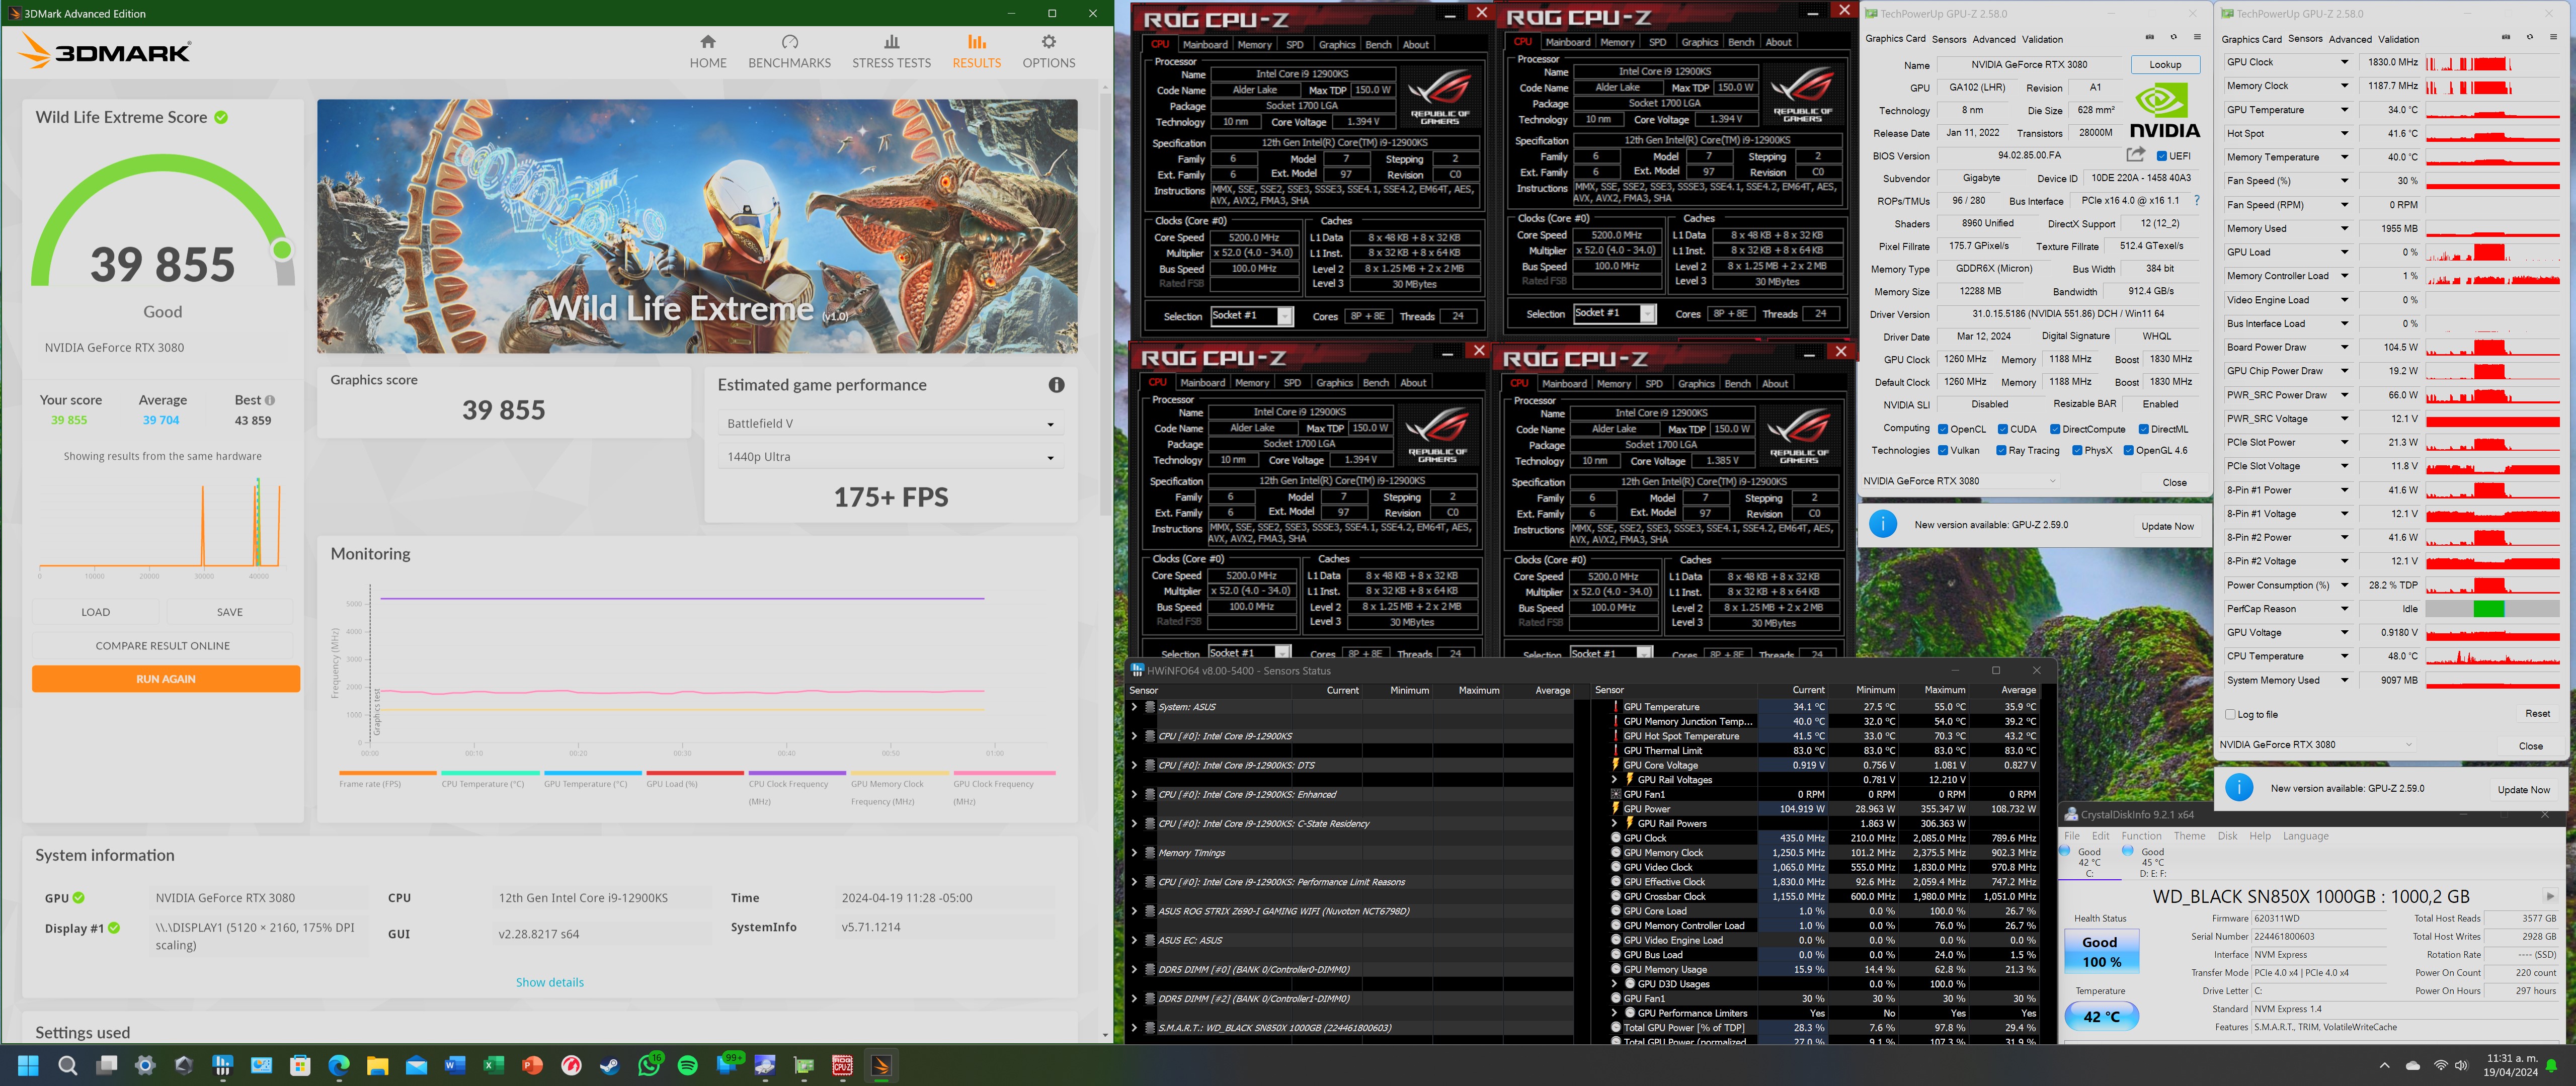Open the Theme menu in CrystalDiskInfo
This screenshot has height=1086, width=2576.
click(x=2189, y=836)
